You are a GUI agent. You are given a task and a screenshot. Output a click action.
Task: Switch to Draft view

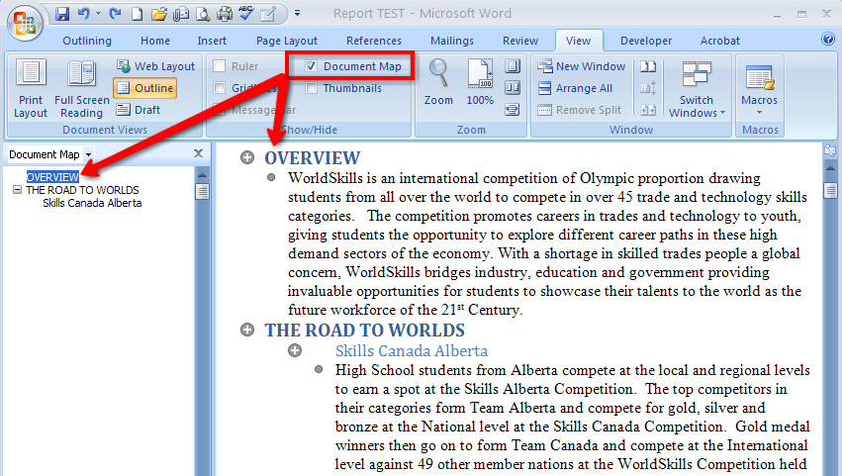(139, 110)
